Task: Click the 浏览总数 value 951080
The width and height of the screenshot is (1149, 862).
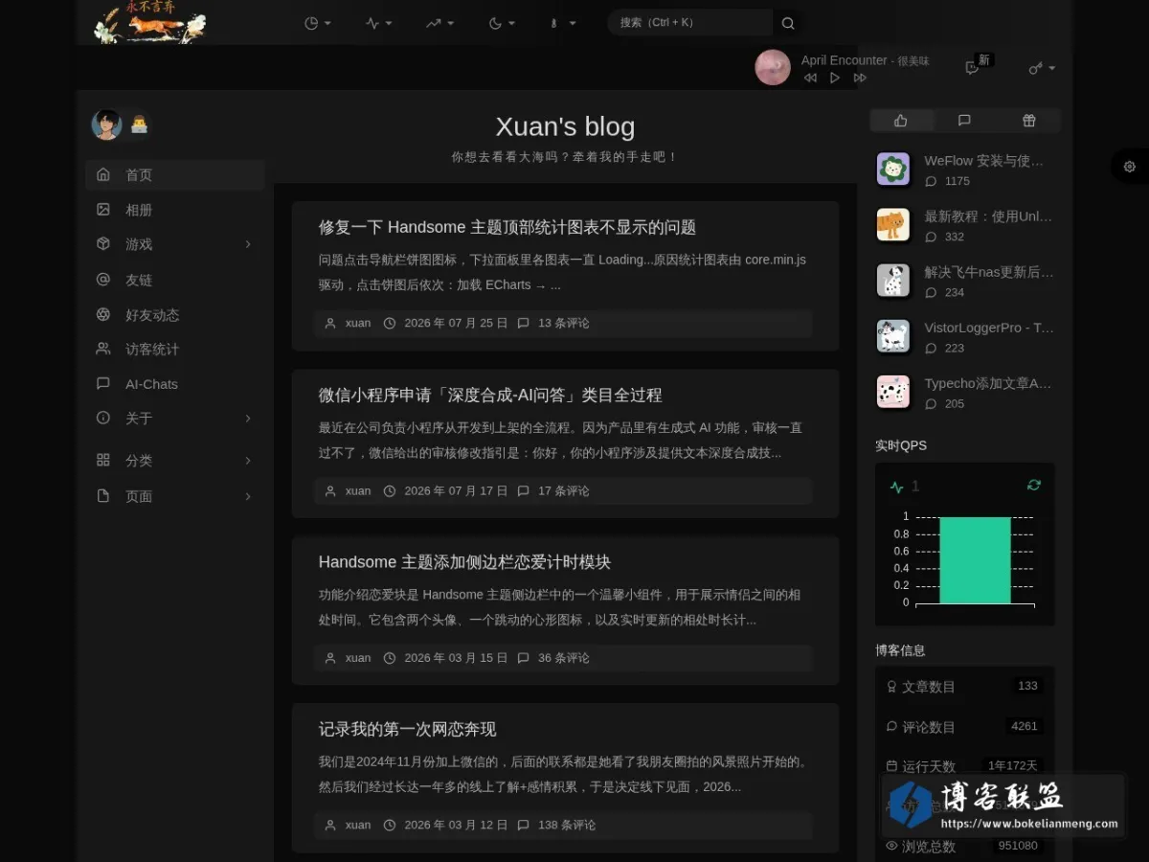Action: click(x=1018, y=846)
